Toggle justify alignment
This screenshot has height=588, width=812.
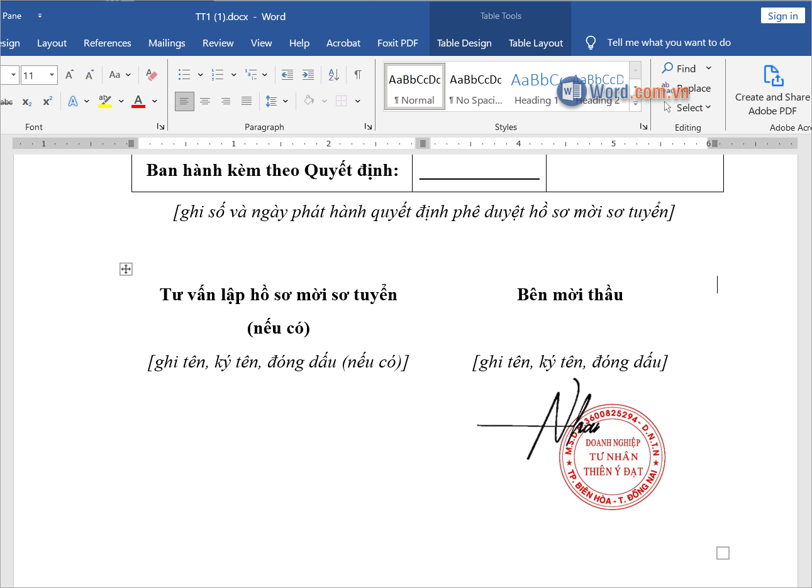(246, 101)
